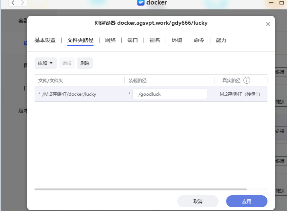The height and width of the screenshot is (211, 287).
Task: Open the 网络 tab
Action: (x=110, y=40)
